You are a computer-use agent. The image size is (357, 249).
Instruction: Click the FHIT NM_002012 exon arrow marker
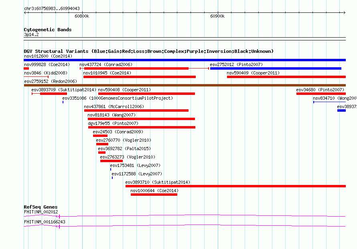58,217
